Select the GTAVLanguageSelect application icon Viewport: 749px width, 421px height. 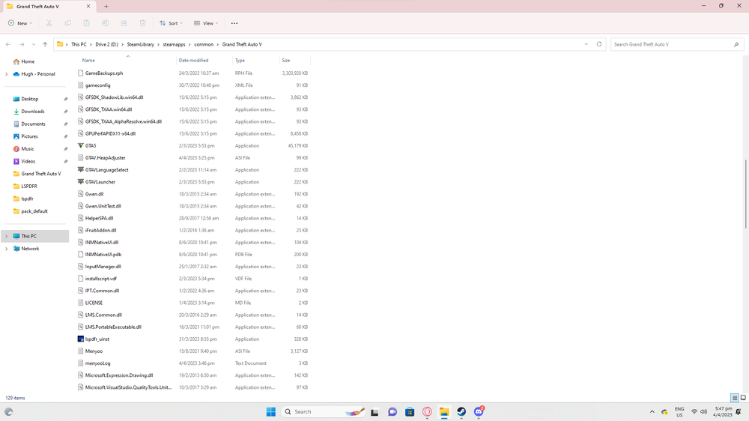[x=81, y=169]
